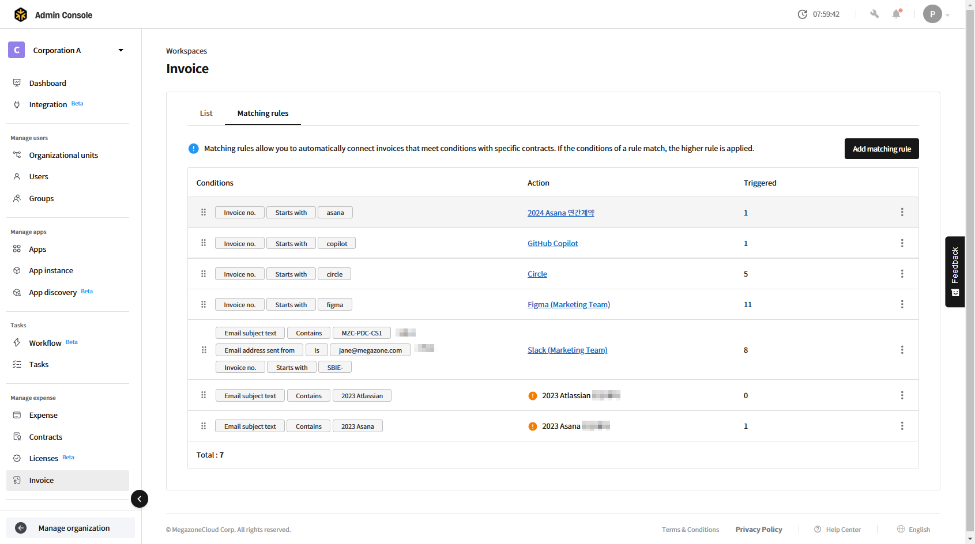
Task: Click the Conditions column header
Action: tap(215, 183)
